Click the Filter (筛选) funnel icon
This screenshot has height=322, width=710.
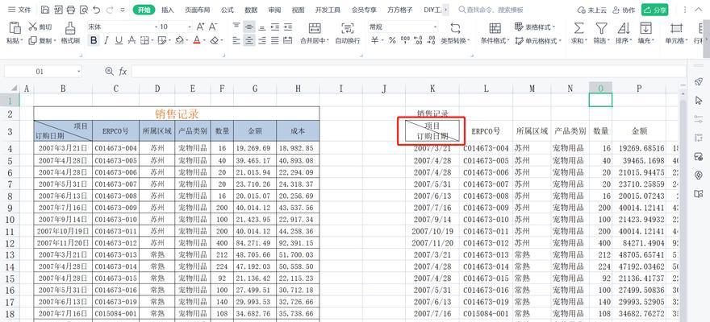[601, 28]
